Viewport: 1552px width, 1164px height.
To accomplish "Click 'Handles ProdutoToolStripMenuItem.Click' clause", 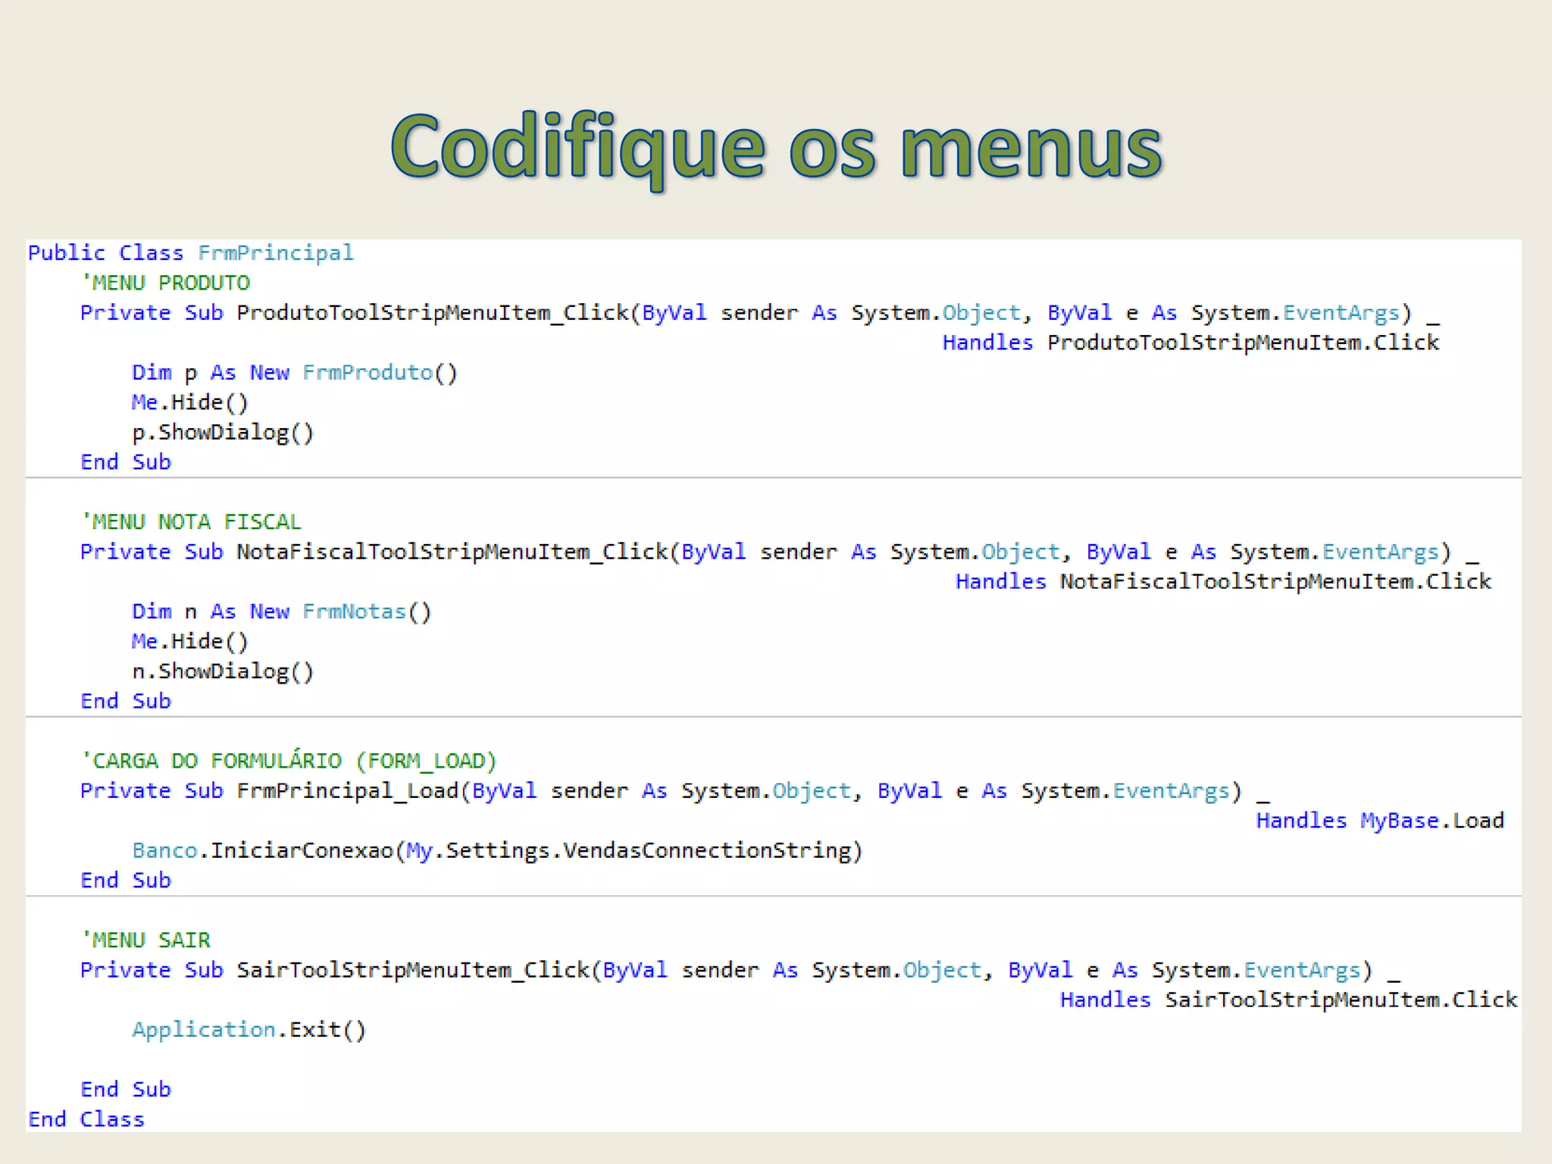I will 1190,343.
